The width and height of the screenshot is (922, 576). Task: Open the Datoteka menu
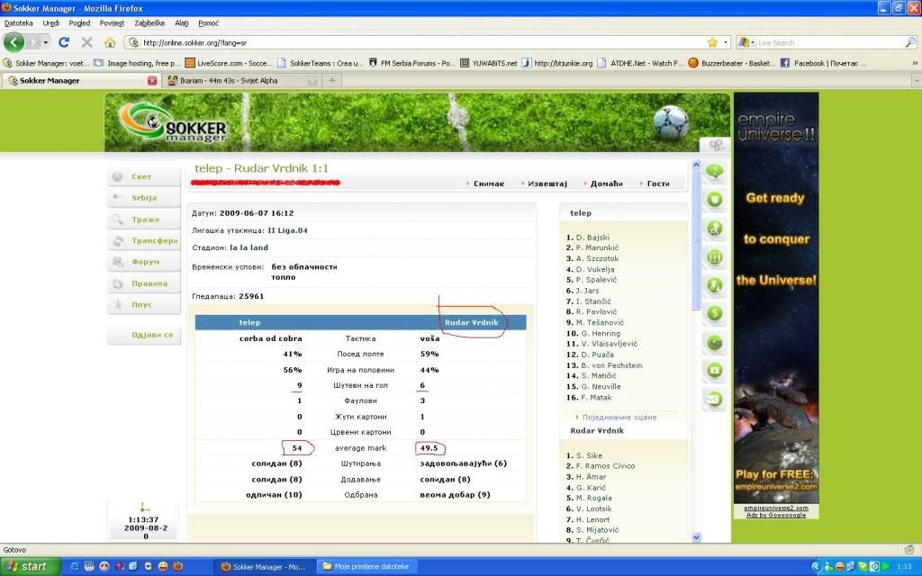(x=19, y=22)
